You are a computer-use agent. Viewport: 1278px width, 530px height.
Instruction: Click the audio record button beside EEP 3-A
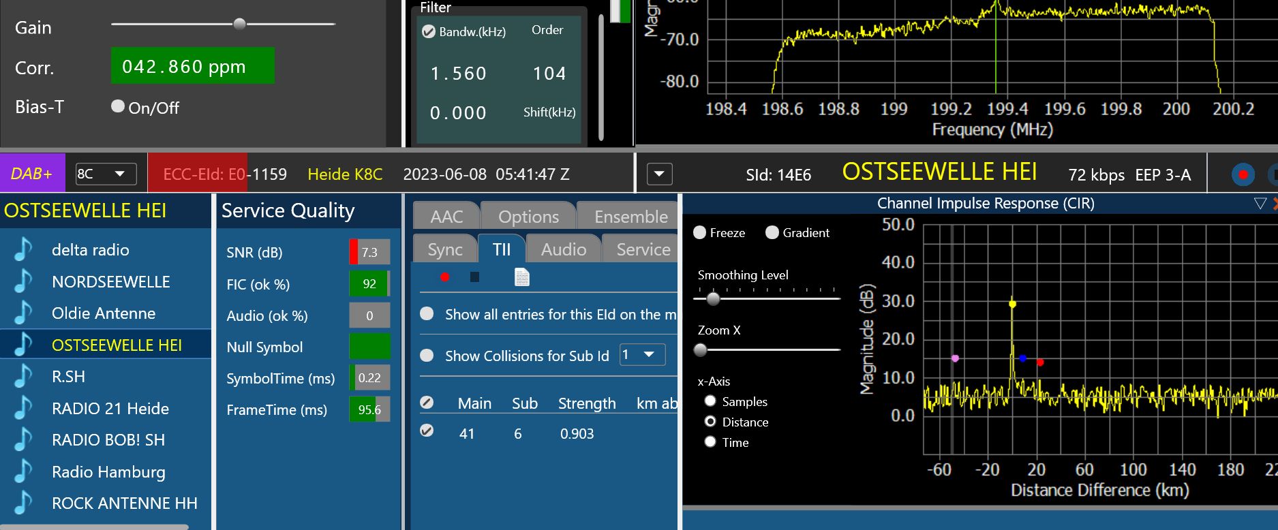click(1243, 175)
